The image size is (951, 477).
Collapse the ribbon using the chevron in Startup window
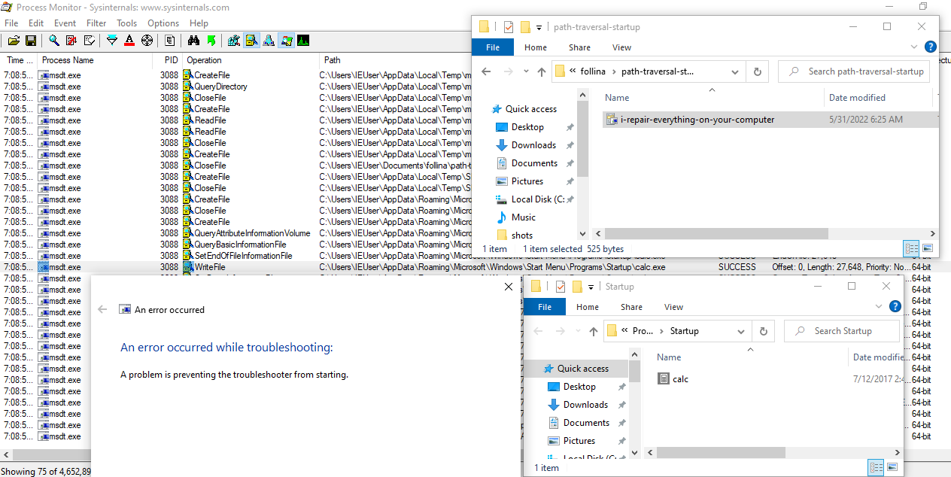click(879, 306)
